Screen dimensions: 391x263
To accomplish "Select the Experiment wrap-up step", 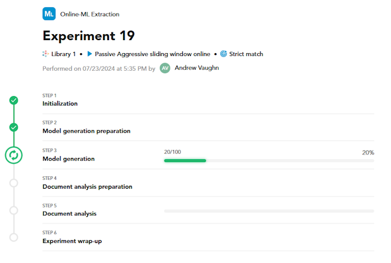I will pos(75,241).
